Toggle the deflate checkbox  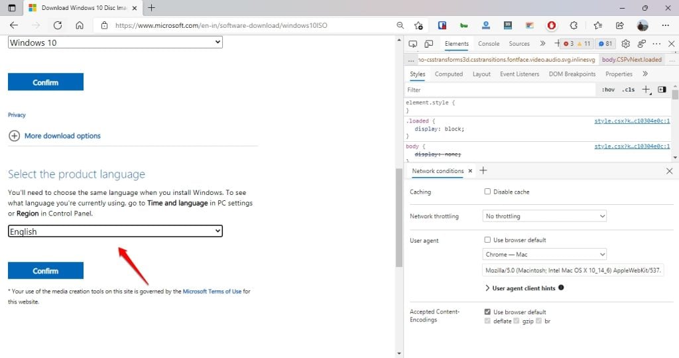pos(487,321)
